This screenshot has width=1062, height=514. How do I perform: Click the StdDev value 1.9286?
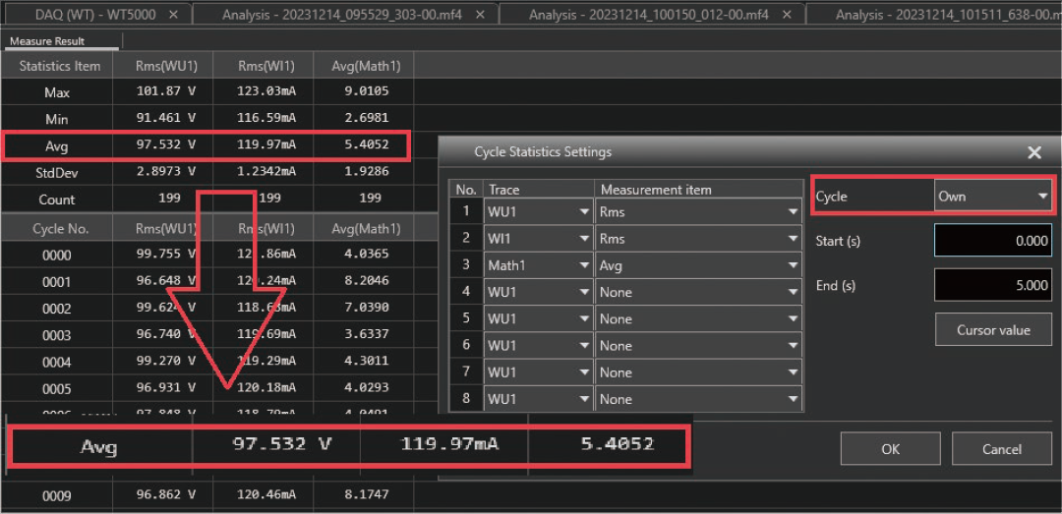coord(367,171)
